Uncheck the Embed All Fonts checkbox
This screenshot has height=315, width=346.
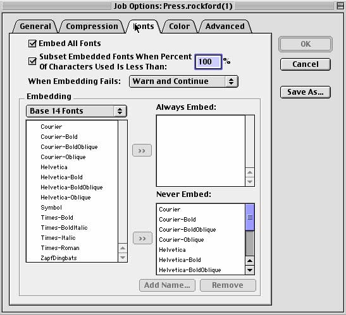[x=32, y=44]
